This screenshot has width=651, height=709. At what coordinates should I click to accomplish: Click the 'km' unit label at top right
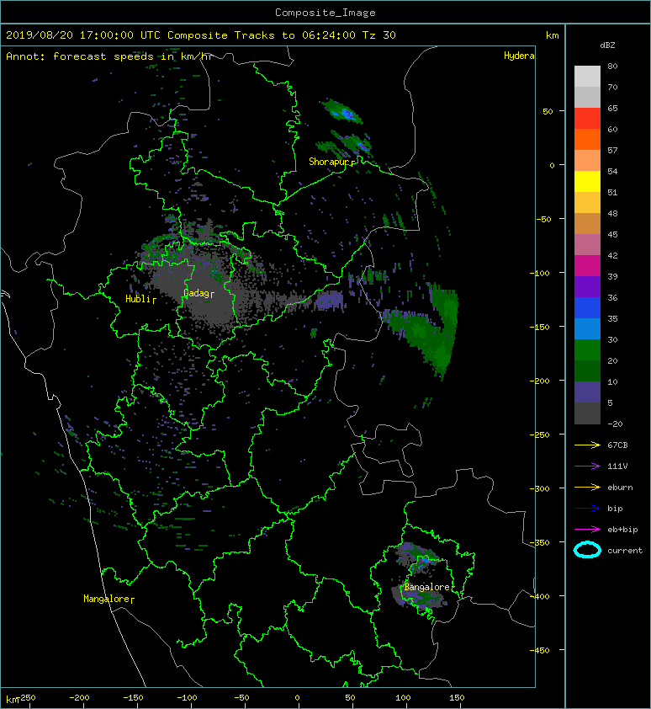click(552, 35)
